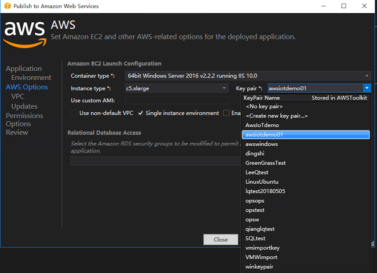The height and width of the screenshot is (273, 377).
Task: Select highlighted awsiotdemo01 list entry
Action: pos(306,135)
